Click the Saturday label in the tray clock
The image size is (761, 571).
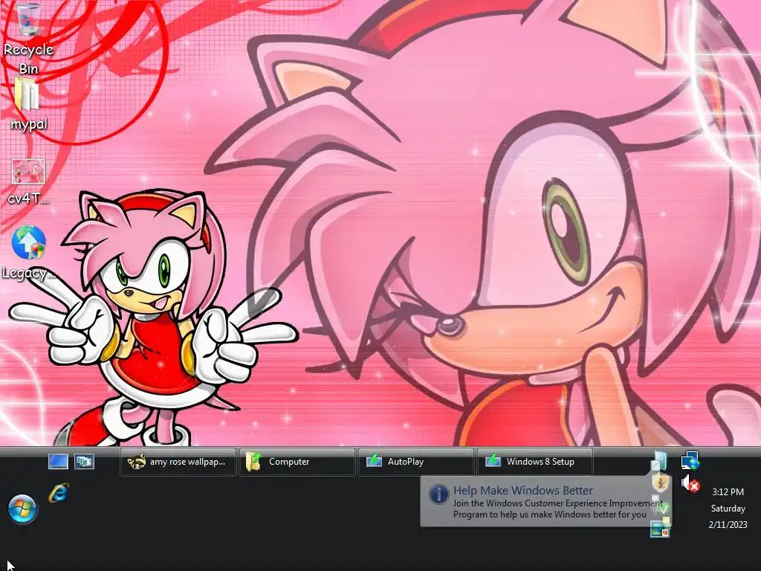click(728, 509)
